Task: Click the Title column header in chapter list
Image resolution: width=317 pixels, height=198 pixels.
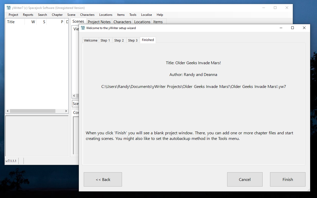Action: tap(15, 22)
